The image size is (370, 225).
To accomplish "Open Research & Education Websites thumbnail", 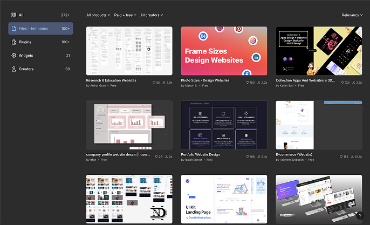I will (x=129, y=51).
